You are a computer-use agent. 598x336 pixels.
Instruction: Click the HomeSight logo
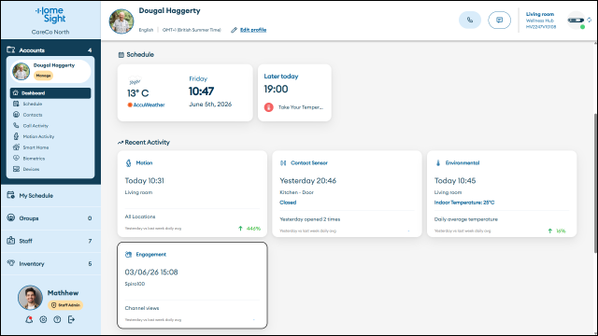click(50, 15)
